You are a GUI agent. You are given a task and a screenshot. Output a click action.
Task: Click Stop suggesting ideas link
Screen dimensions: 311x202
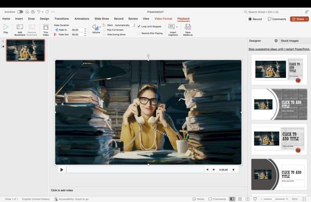(x=279, y=49)
